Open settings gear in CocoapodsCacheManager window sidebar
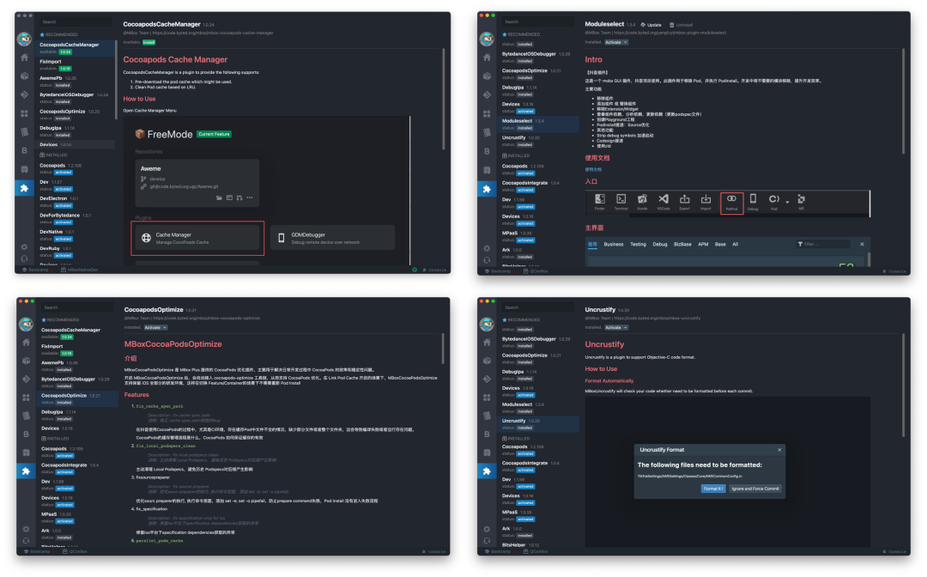927x577 pixels. (24, 247)
